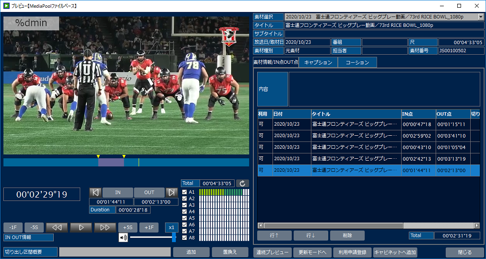Select row with IN点 00°00'47"18
The height and width of the screenshot is (259, 486).
(369, 124)
